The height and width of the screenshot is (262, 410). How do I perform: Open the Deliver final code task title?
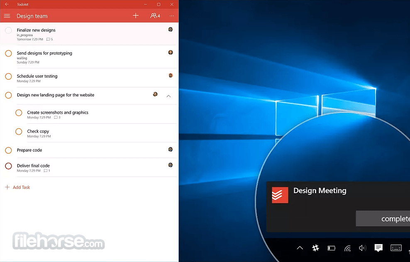33,166
